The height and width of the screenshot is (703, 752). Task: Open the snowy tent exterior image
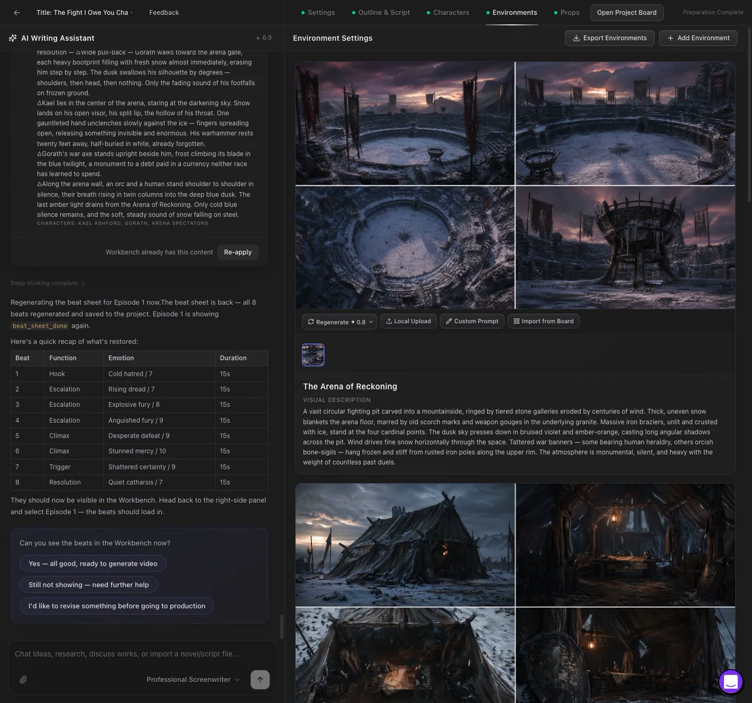tap(405, 544)
